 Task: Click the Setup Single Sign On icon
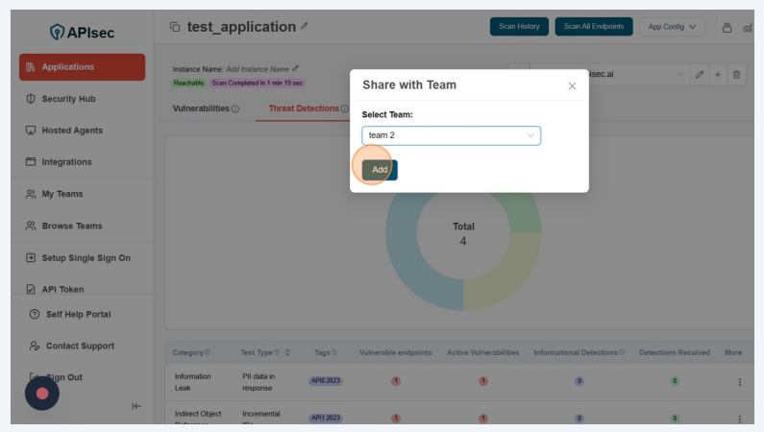click(31, 258)
